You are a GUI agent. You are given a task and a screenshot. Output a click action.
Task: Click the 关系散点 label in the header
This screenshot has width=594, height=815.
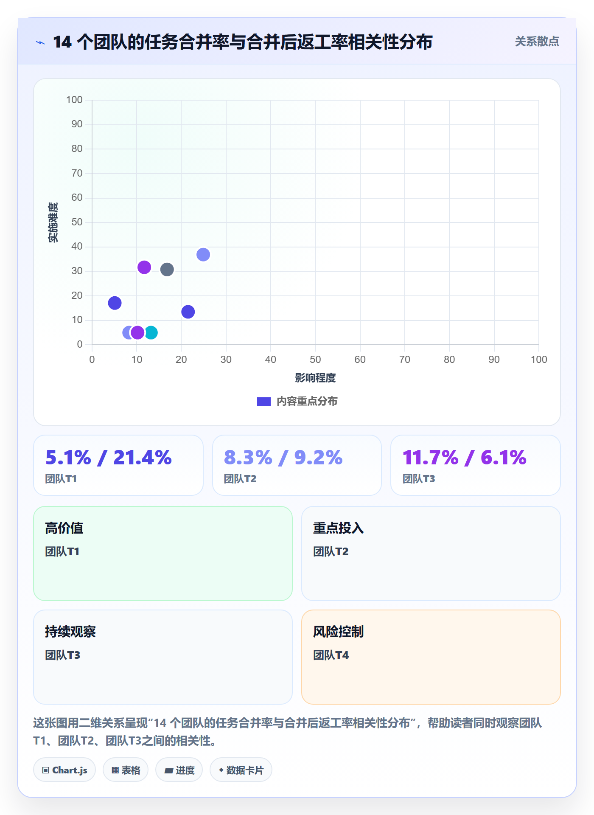(x=537, y=42)
